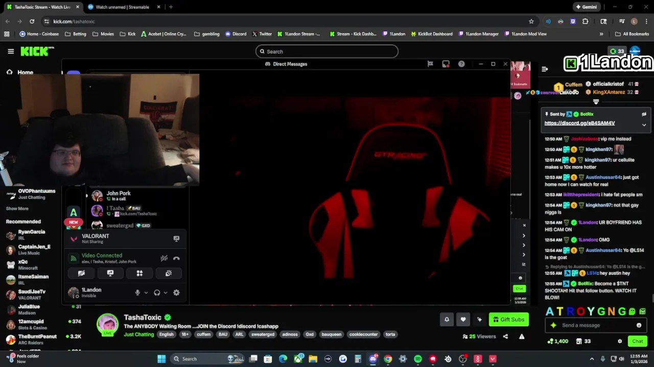Click Gemini button in Chrome
This screenshot has width=654, height=367.
[586, 7]
